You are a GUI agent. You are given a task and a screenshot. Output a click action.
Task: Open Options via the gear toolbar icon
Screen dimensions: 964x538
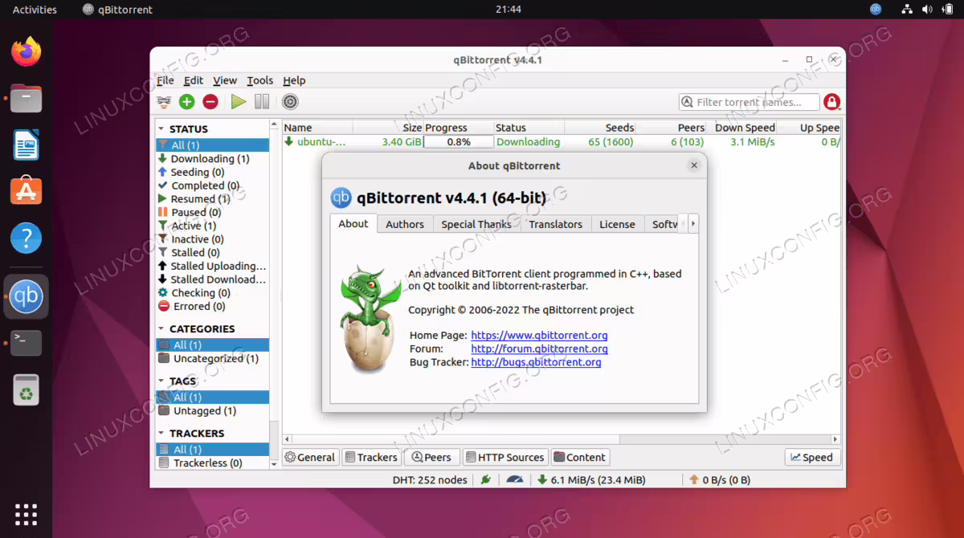pos(290,102)
